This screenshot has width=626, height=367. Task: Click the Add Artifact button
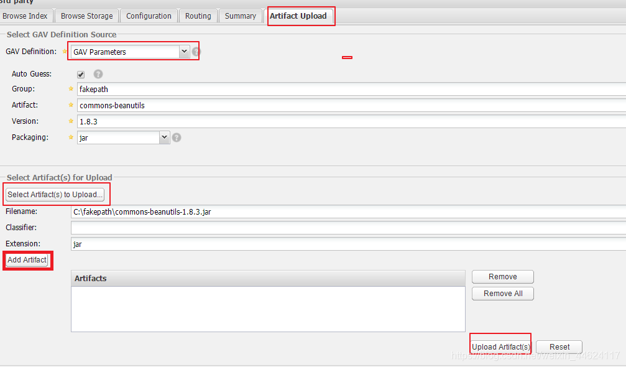pos(27,260)
